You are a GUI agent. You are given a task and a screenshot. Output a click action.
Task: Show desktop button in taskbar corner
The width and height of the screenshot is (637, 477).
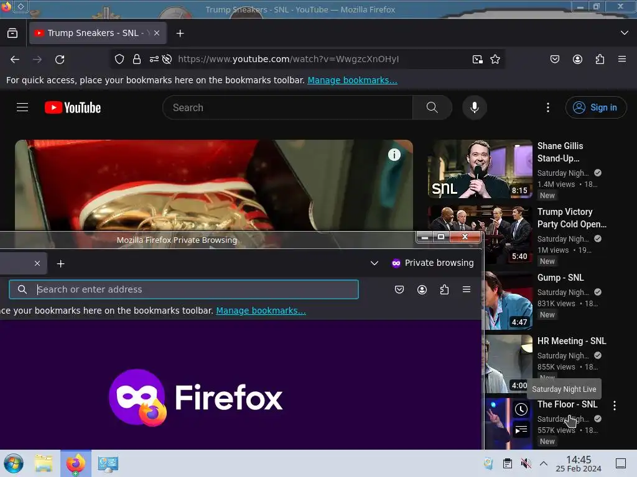pos(620,463)
